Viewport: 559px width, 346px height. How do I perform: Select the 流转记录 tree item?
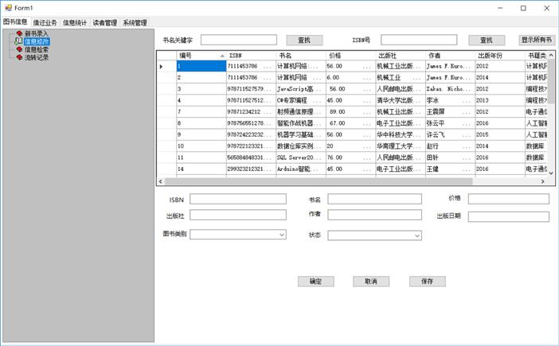click(x=37, y=57)
